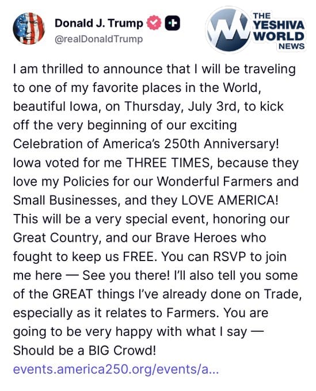Click the phrase 'THREE TIMES' in the post

(x=168, y=163)
